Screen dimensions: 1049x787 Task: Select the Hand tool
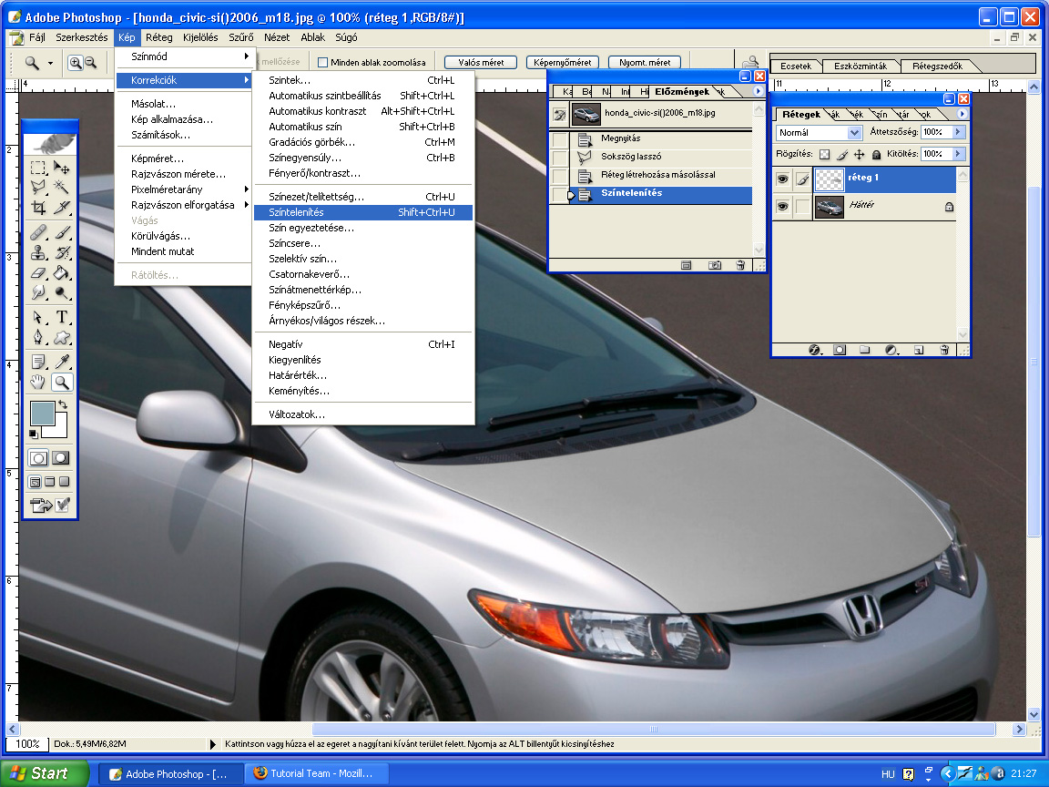click(x=38, y=383)
